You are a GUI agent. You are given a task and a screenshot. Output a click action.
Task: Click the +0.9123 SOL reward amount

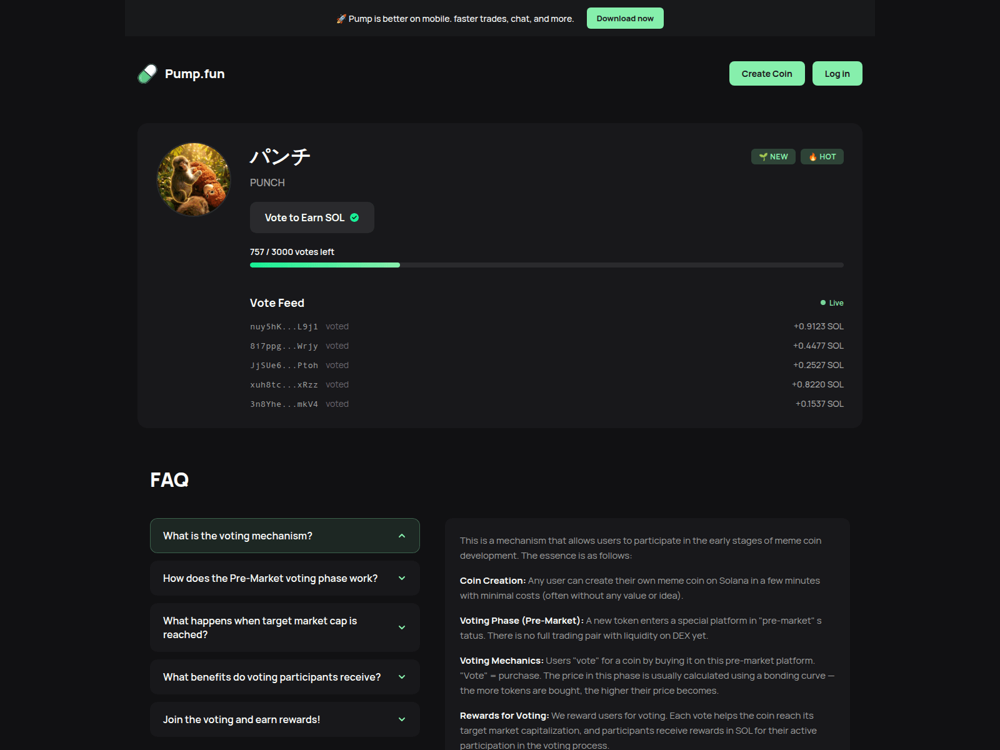pos(819,326)
